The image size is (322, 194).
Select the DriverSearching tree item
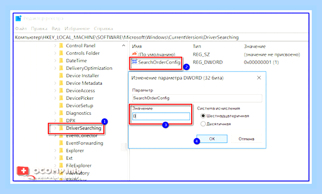coord(84,128)
